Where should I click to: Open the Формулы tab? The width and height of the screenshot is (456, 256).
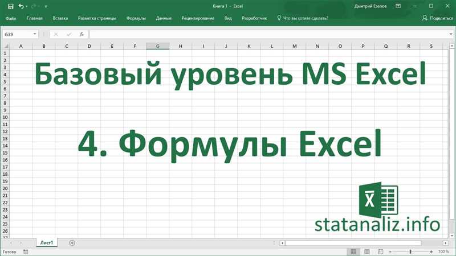click(136, 18)
